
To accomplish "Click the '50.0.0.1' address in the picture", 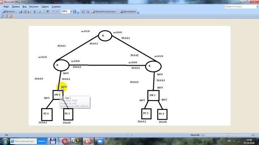I will (126, 38).
